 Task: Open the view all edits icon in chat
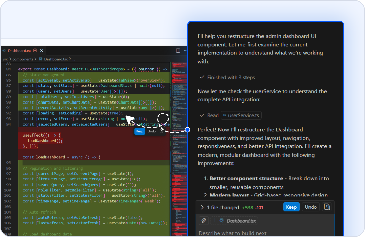click(327, 207)
